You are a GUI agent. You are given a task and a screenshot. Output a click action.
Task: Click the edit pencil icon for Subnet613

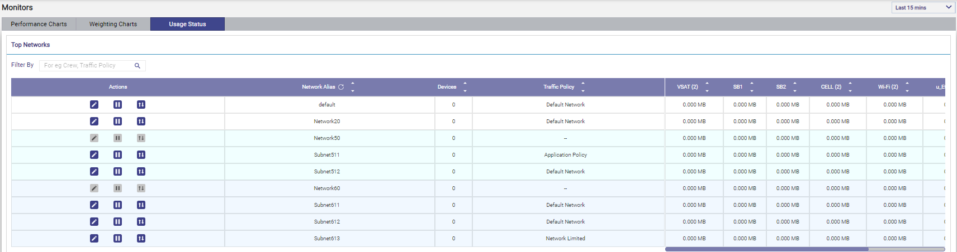94,239
